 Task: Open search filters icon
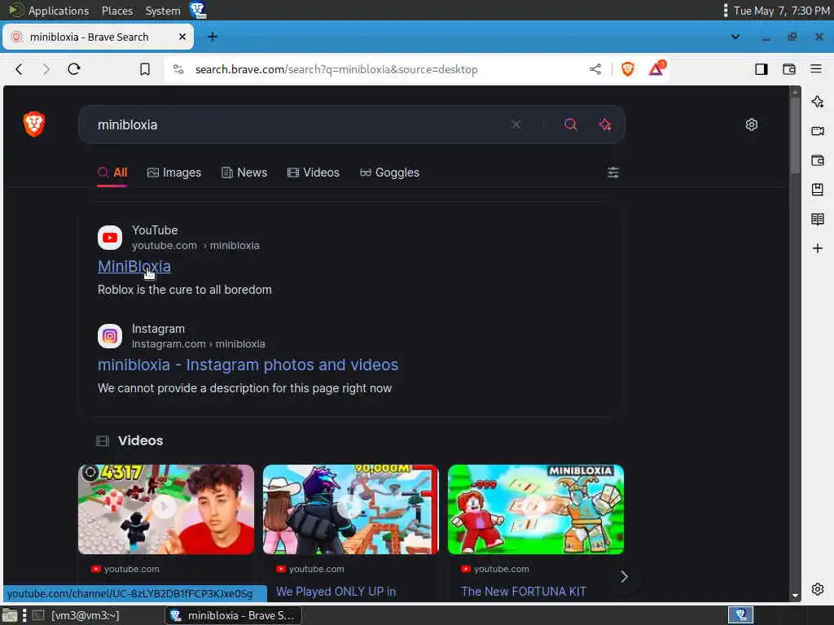coord(612,173)
